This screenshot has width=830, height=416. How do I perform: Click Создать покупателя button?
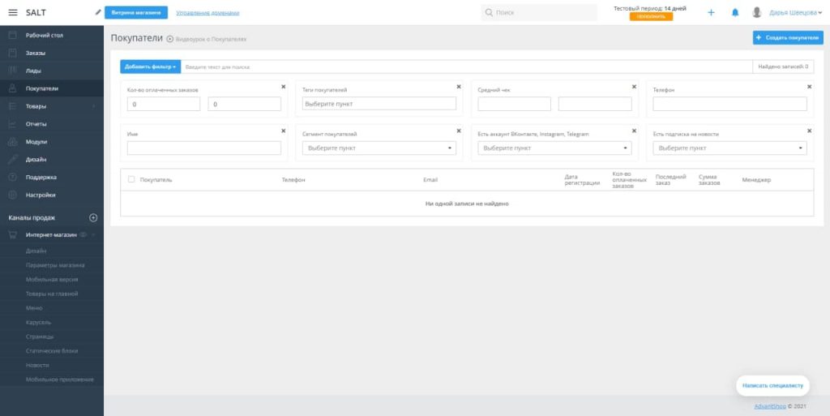tap(787, 37)
